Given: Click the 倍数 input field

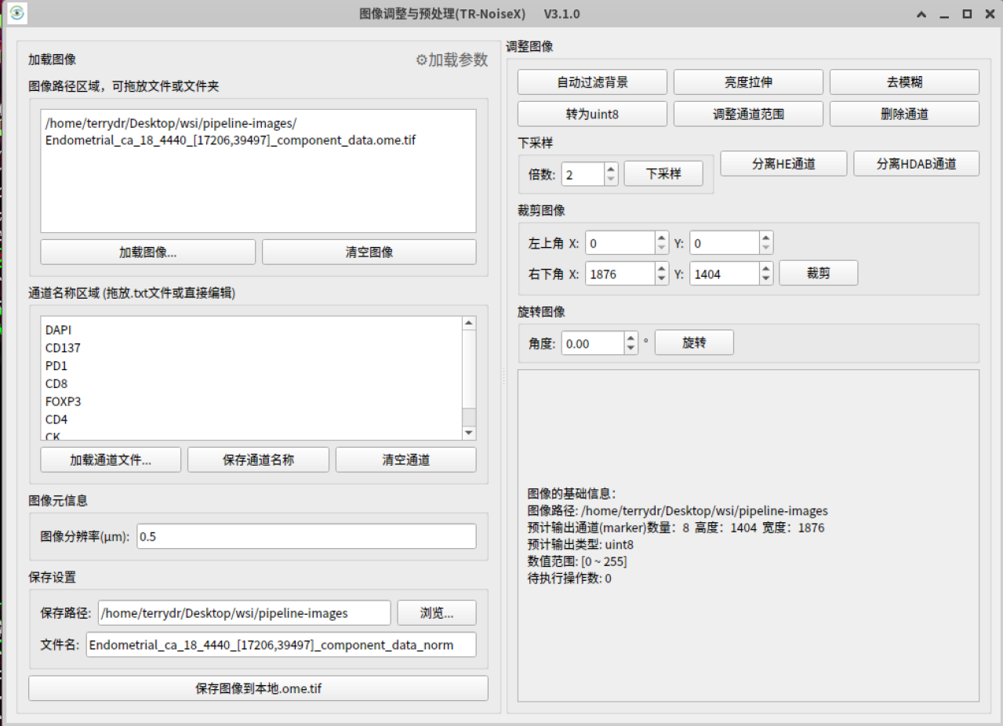Looking at the screenshot, I should (x=583, y=174).
